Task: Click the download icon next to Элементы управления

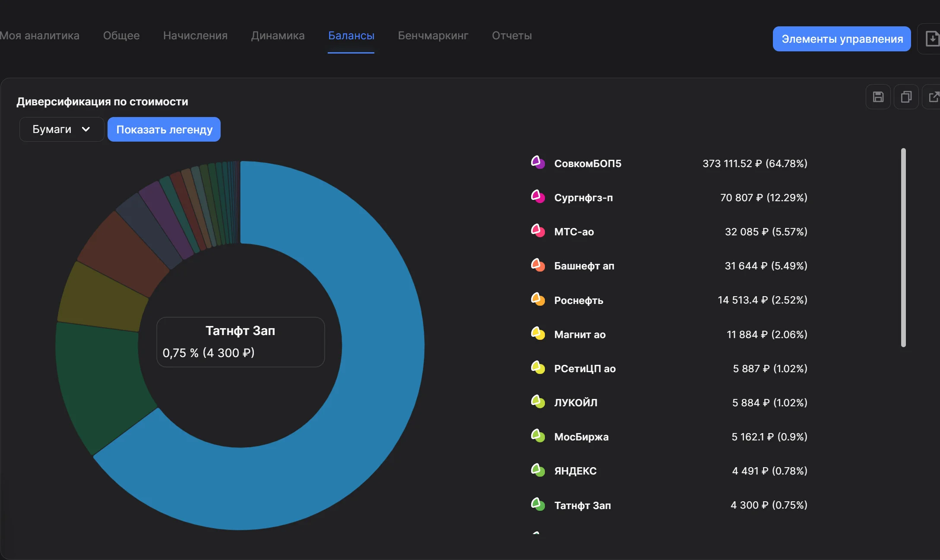Action: [x=931, y=39]
